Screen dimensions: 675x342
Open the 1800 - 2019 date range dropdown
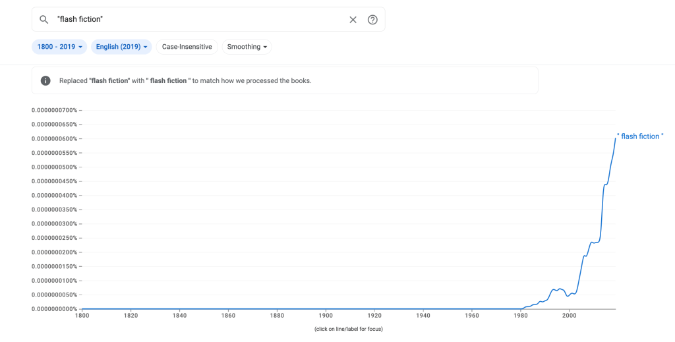point(59,47)
